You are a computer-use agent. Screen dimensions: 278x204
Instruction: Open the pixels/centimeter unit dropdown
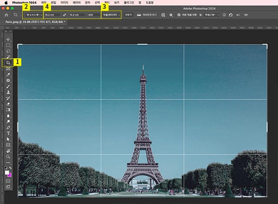[x=111, y=15]
